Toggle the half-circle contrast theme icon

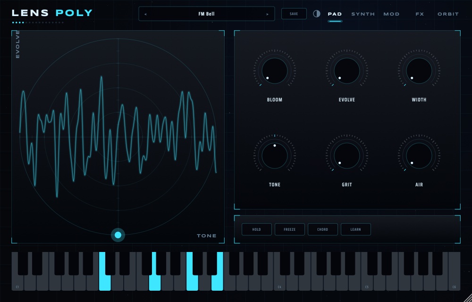tap(317, 14)
